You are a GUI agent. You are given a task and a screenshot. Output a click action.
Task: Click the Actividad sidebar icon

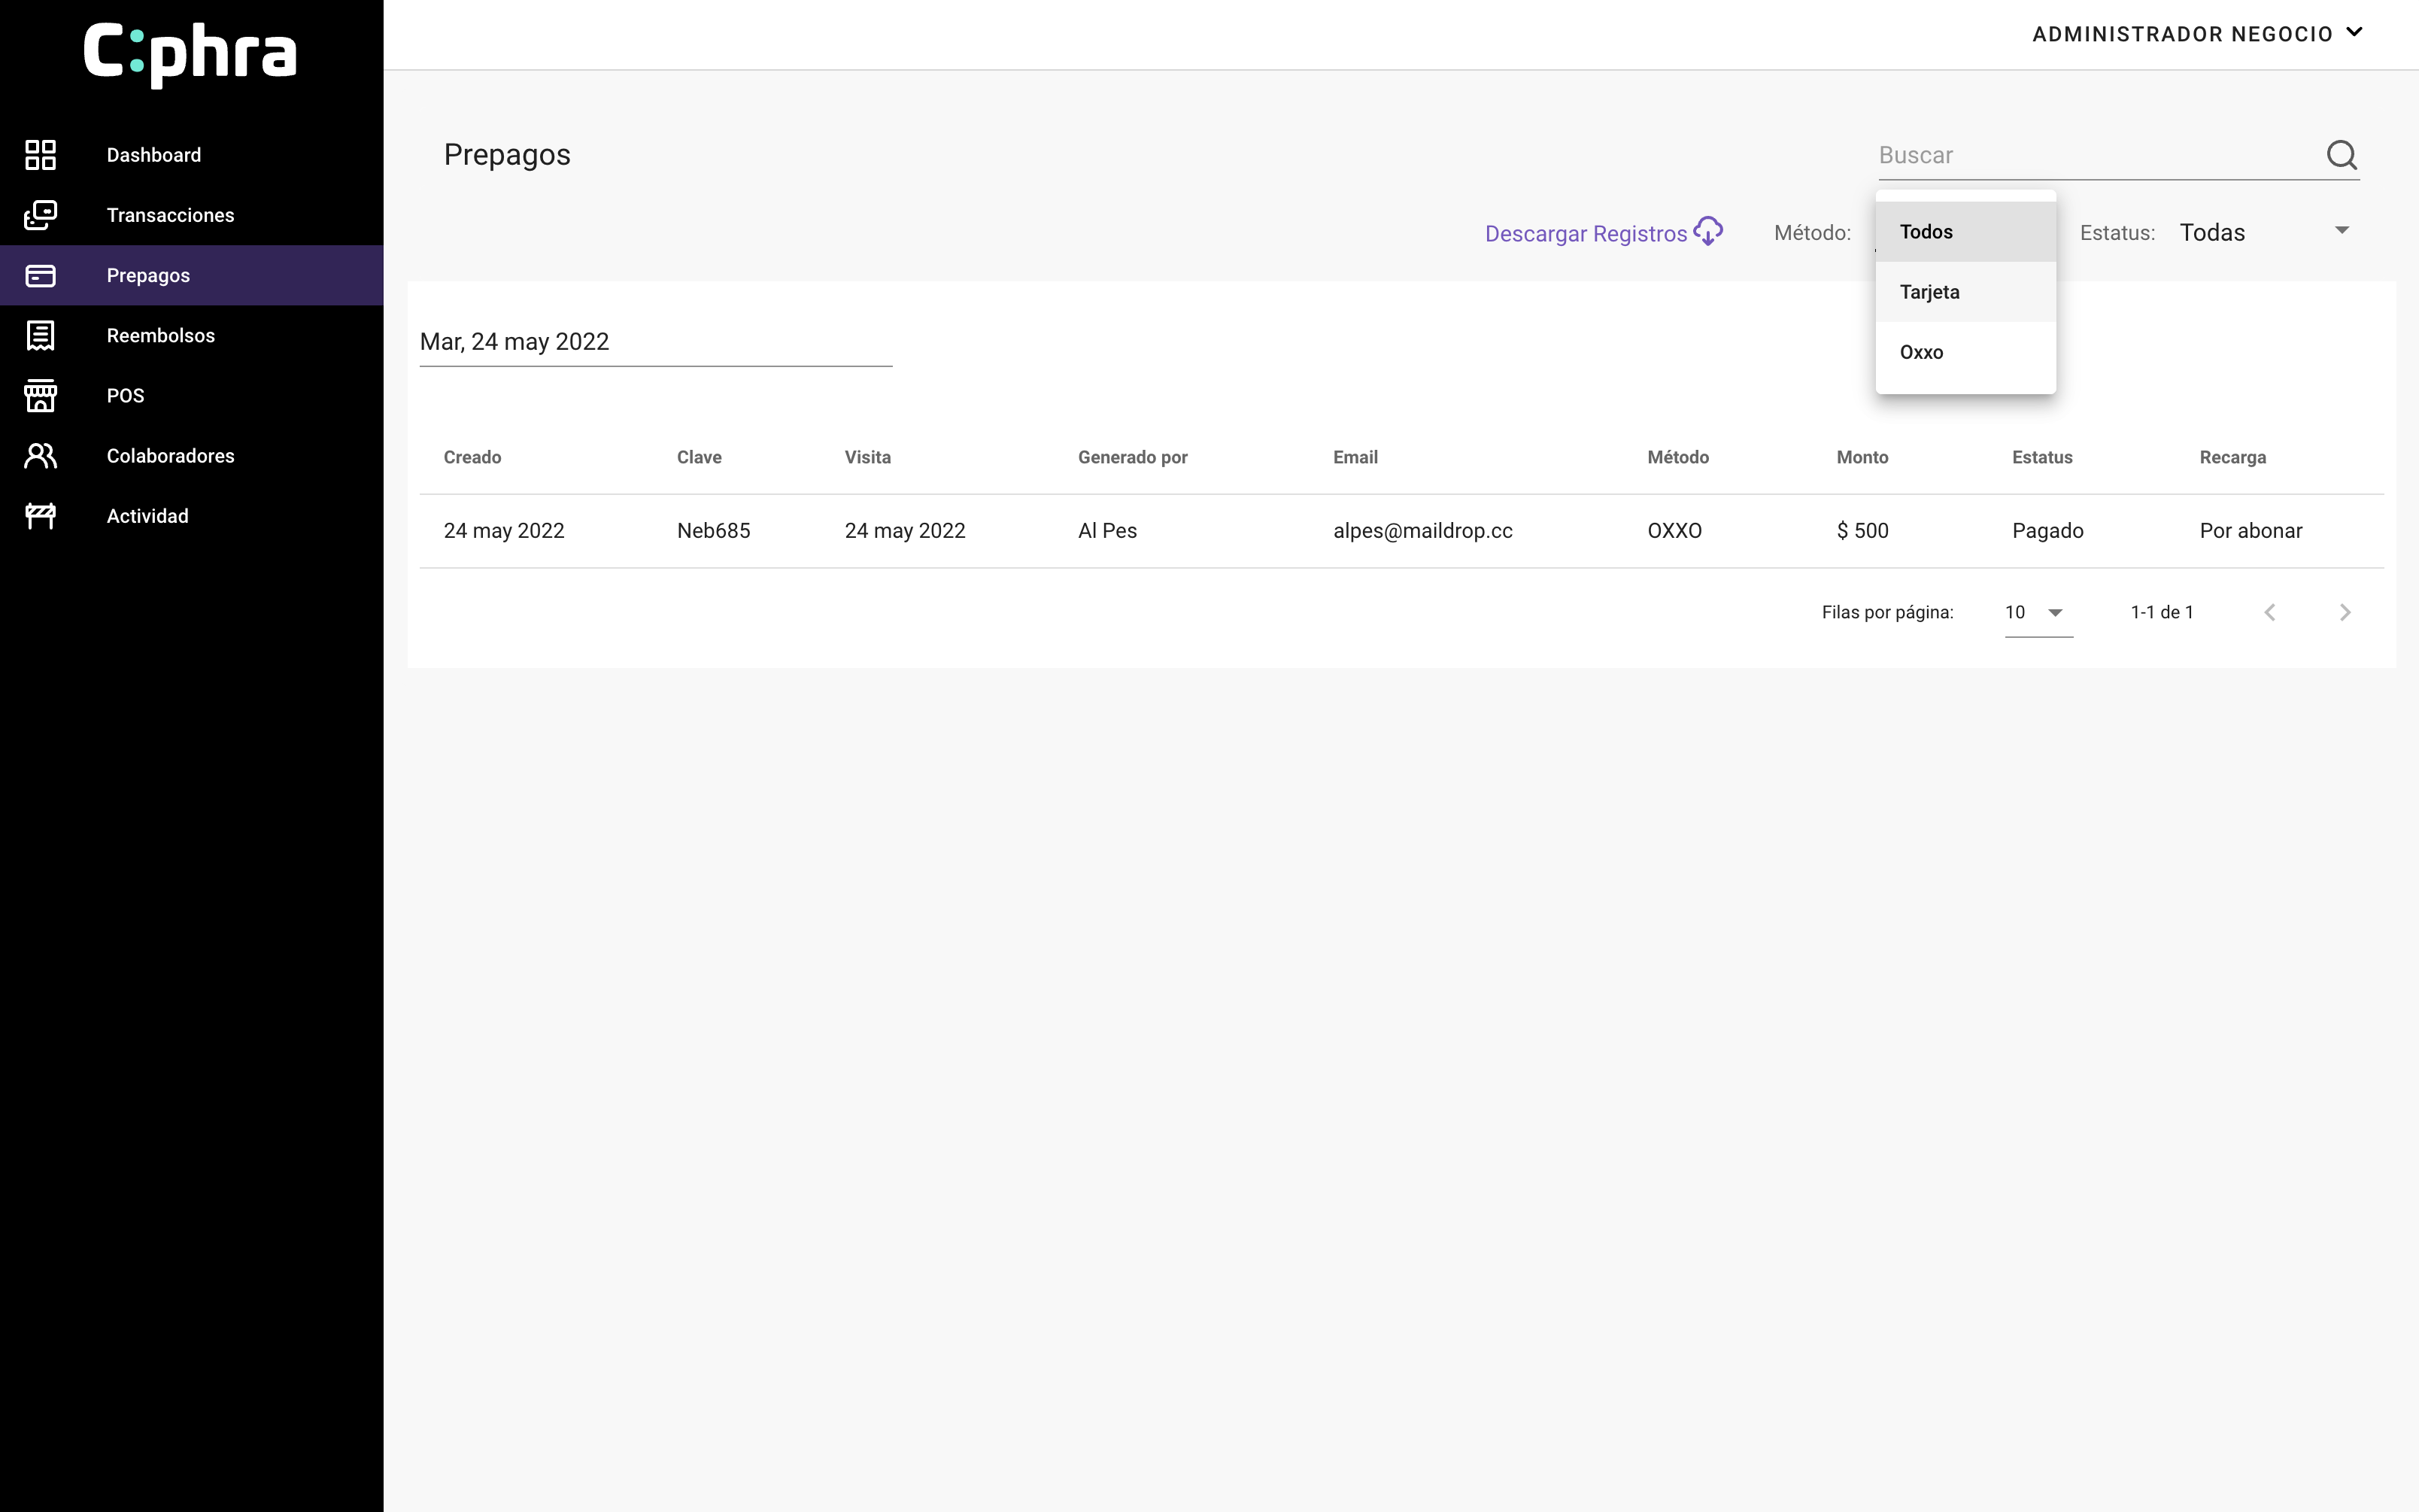(x=40, y=516)
